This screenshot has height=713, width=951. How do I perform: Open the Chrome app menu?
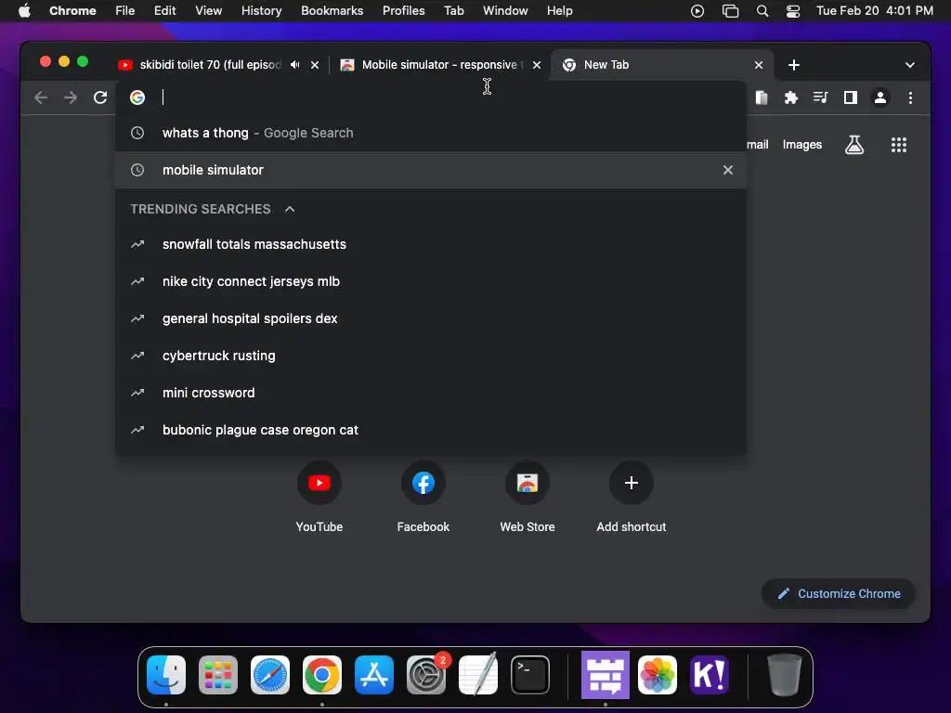[72, 11]
